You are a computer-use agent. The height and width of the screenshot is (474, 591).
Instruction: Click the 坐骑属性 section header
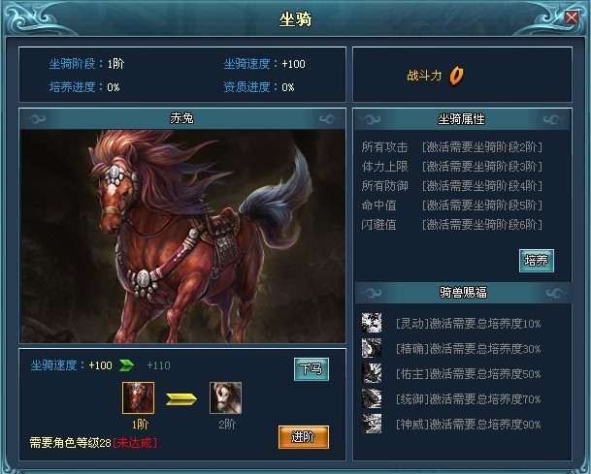(462, 119)
